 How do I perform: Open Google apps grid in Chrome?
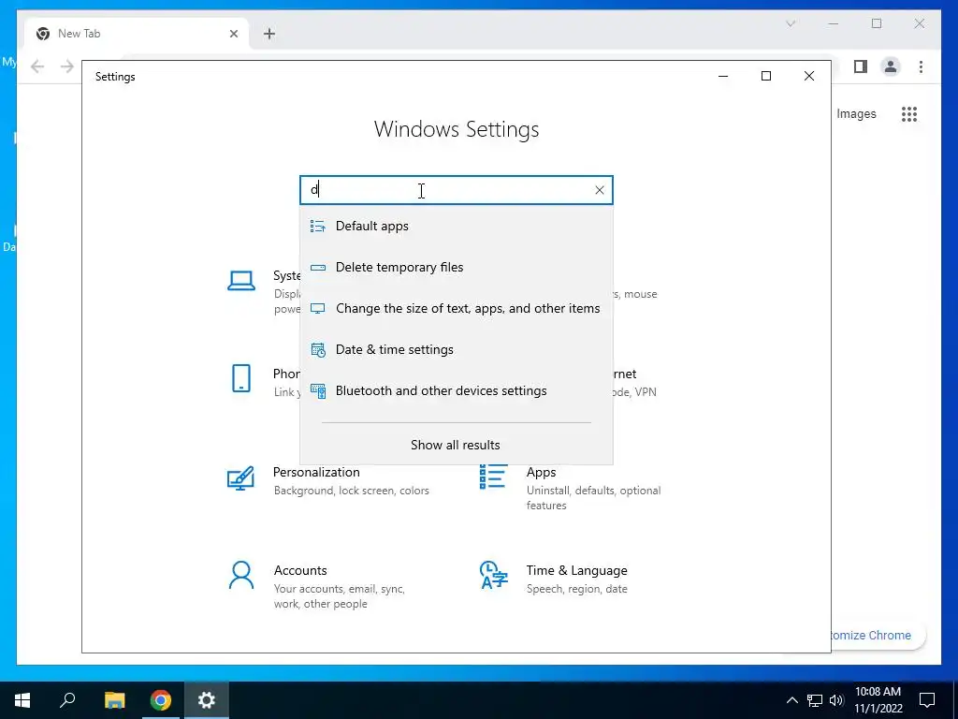coord(909,113)
